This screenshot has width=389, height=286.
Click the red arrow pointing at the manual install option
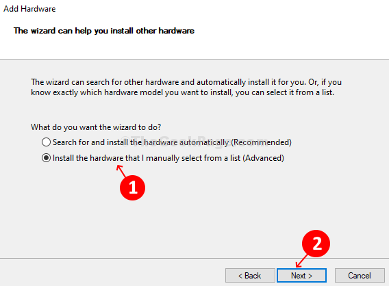(121, 171)
